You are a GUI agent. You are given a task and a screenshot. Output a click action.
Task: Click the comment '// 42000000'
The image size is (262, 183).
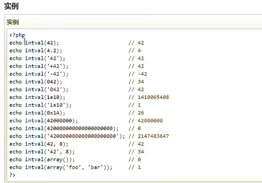pyautogui.click(x=145, y=120)
